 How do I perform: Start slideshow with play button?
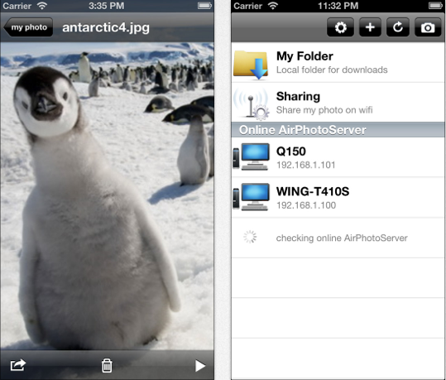pos(200,366)
